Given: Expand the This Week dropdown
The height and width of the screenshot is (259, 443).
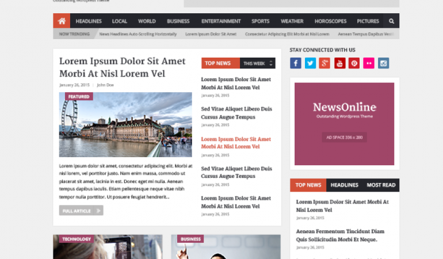Looking at the screenshot, I should pos(257,63).
